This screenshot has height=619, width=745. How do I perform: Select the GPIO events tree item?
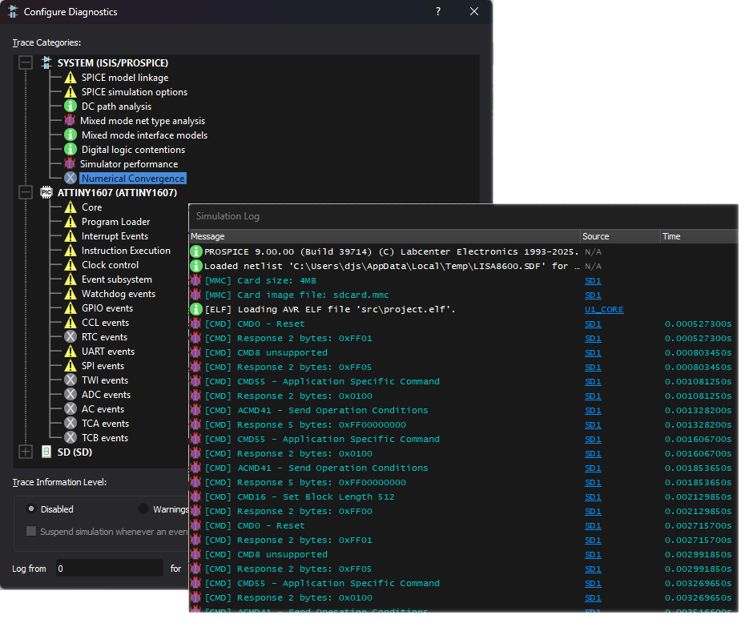tap(107, 308)
